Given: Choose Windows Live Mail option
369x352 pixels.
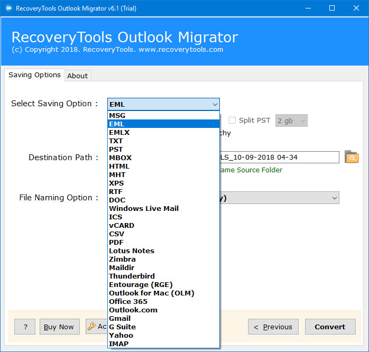Looking at the screenshot, I should click(x=144, y=208).
